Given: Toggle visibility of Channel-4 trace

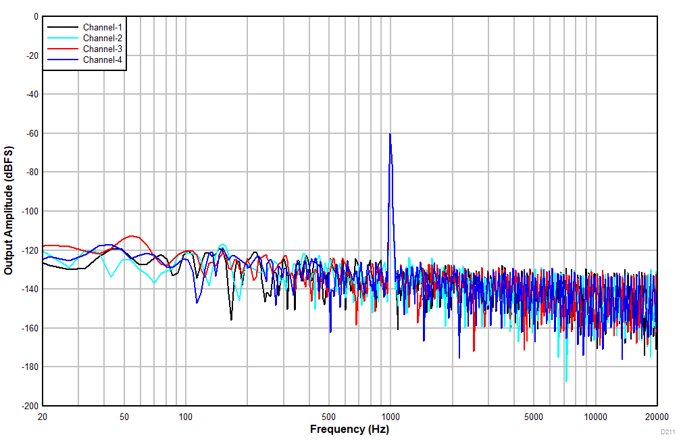Looking at the screenshot, I should (x=101, y=60).
